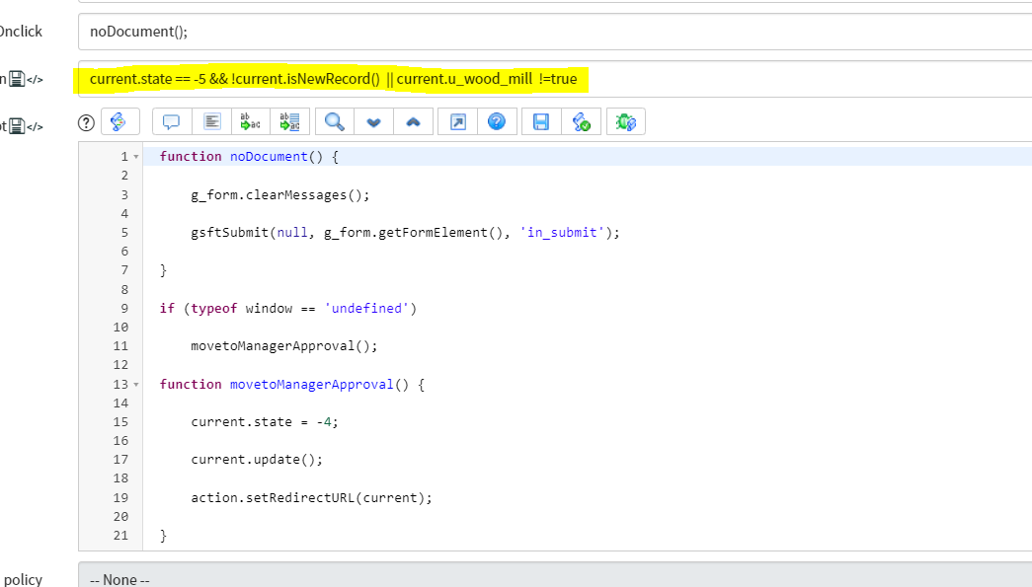Click the policy field label
The image size is (1032, 587).
tap(23, 579)
